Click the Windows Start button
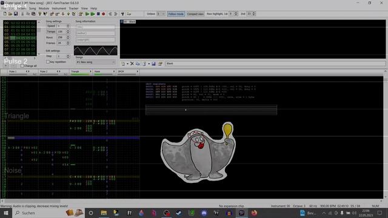Image resolution: width=388 pixels, height=218 pixels. (5, 213)
